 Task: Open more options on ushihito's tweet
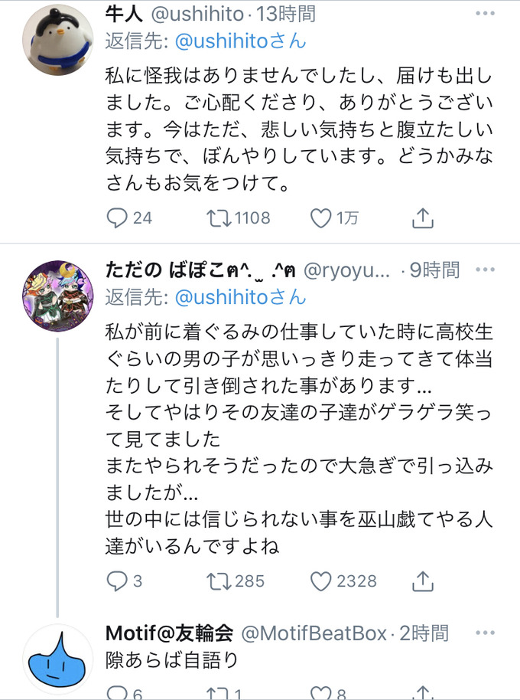coord(485,13)
